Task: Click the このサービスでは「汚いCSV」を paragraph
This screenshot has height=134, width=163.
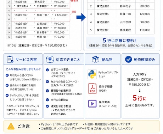Action: pos(23,110)
